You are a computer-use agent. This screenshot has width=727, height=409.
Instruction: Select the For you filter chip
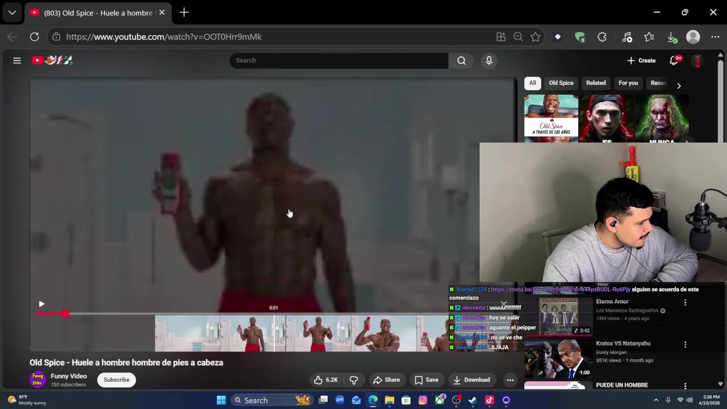tap(628, 83)
